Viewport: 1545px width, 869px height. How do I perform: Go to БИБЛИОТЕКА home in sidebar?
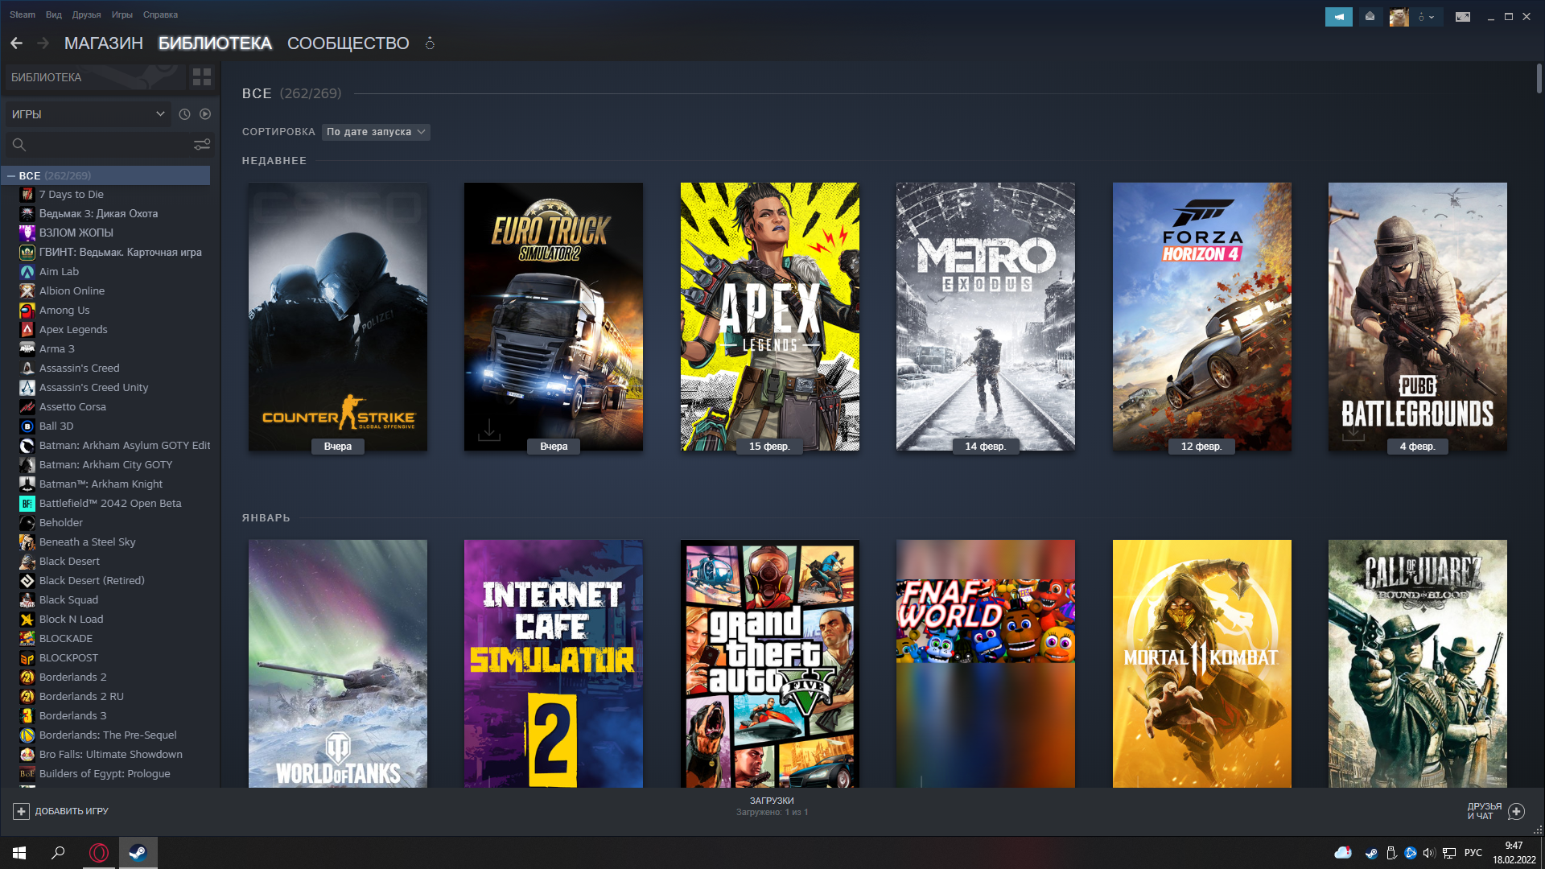point(95,77)
